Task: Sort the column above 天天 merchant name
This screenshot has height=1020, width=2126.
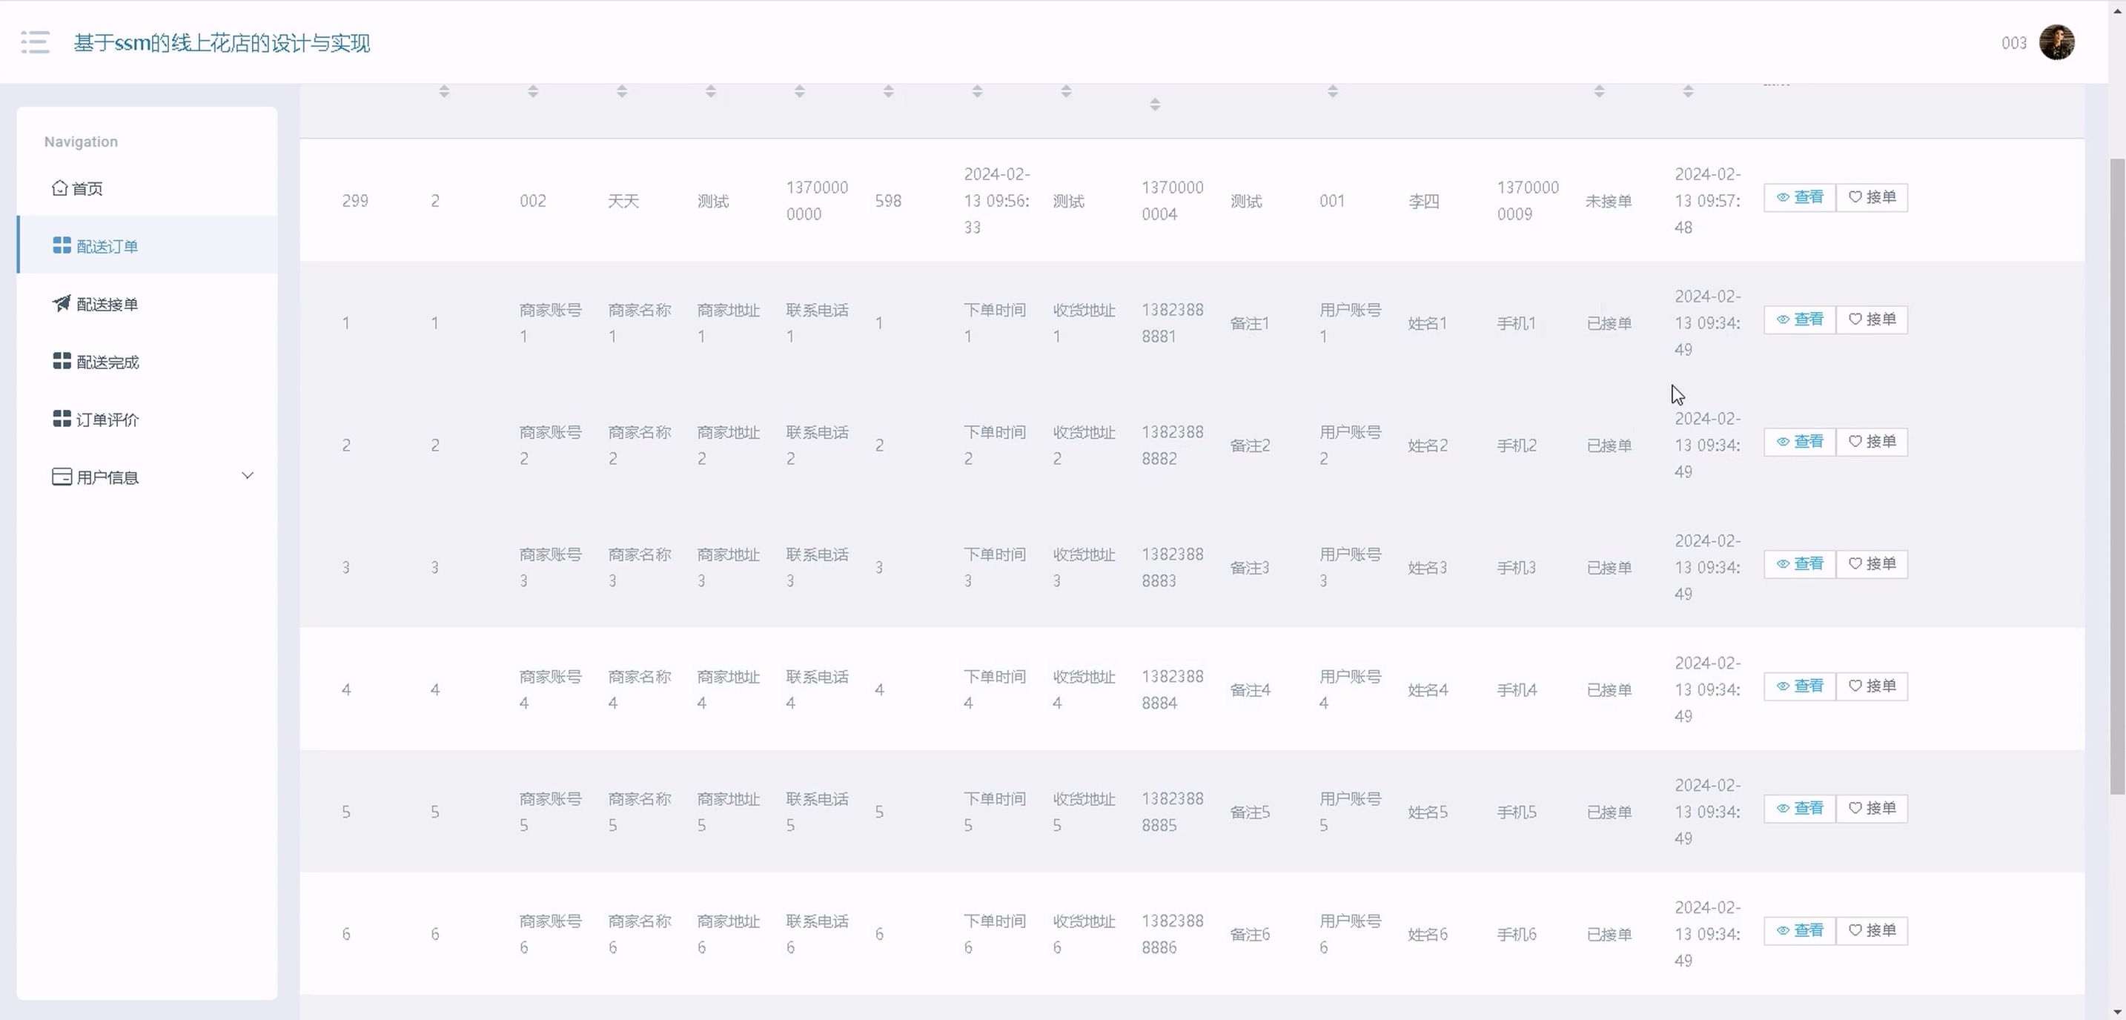Action: 622,90
